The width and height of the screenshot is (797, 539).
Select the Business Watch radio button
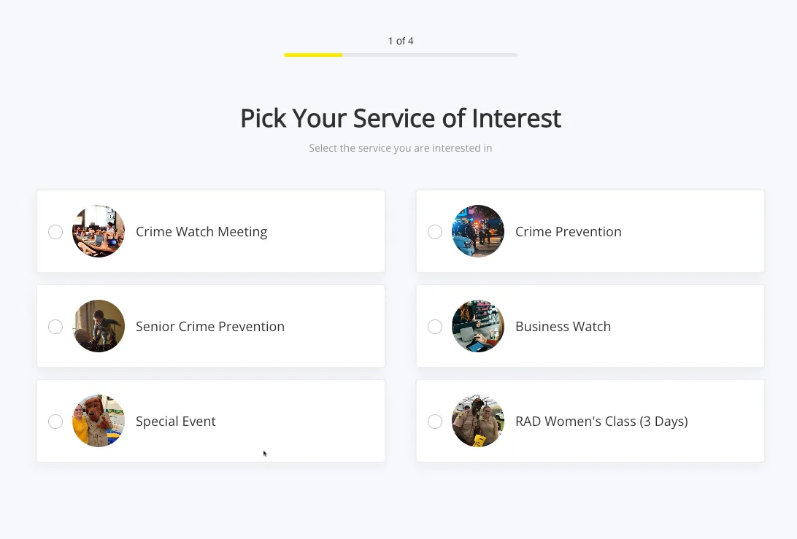tap(435, 326)
